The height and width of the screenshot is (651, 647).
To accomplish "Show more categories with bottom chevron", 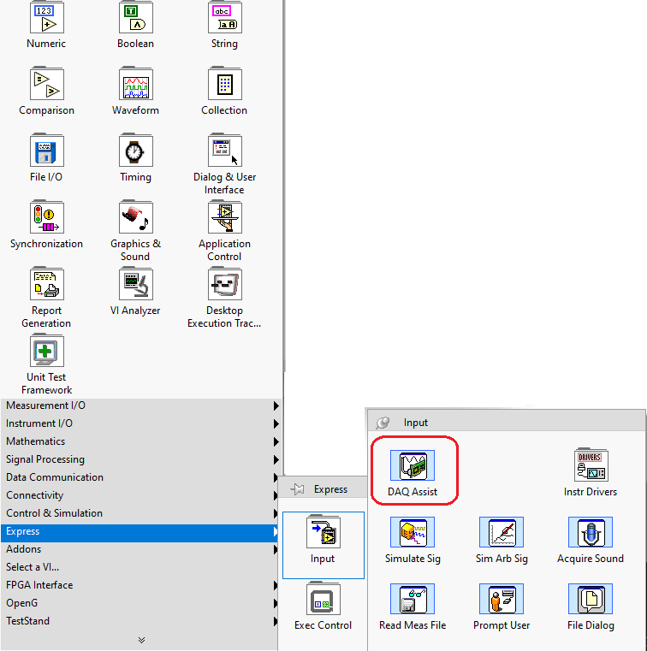I will click(x=141, y=640).
